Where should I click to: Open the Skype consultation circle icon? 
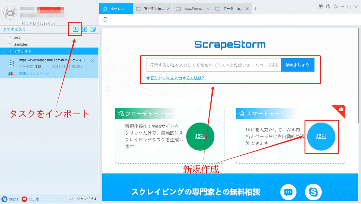pos(313,192)
